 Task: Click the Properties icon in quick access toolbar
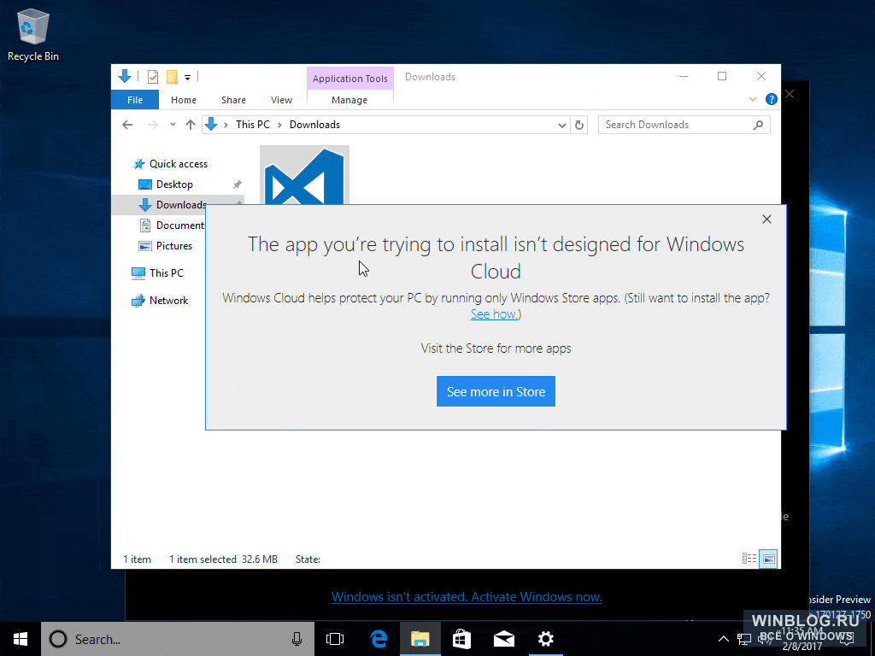point(152,76)
